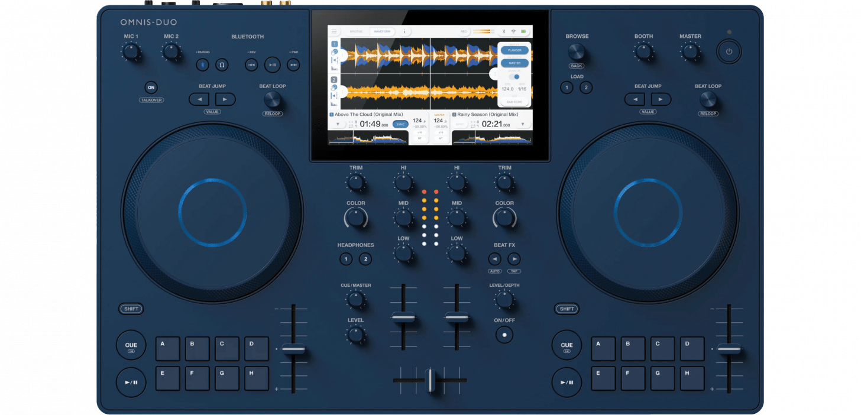
Task: Select the Waveform tab on screen
Action: click(x=383, y=31)
